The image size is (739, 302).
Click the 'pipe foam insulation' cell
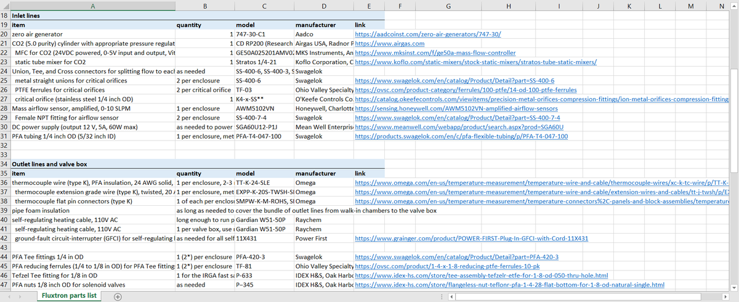click(x=92, y=211)
